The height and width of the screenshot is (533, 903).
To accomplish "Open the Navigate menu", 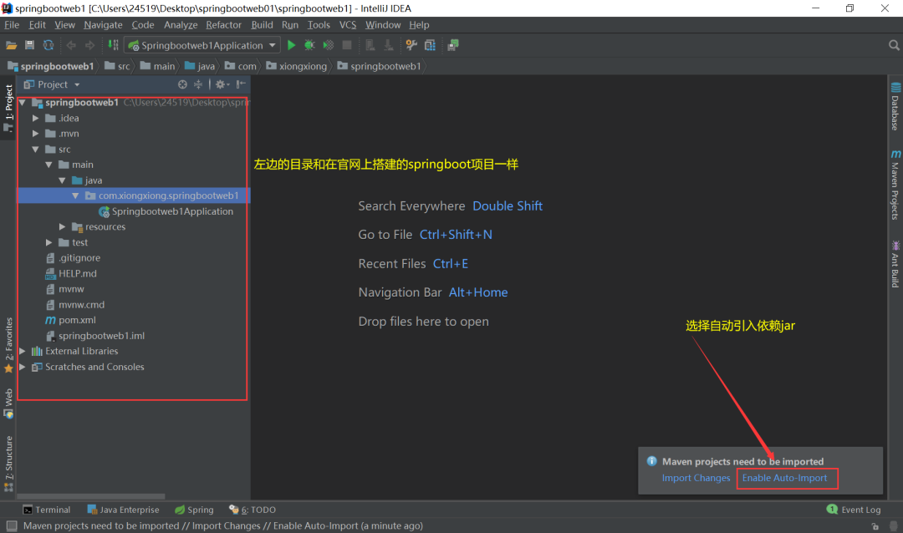I will click(x=103, y=25).
